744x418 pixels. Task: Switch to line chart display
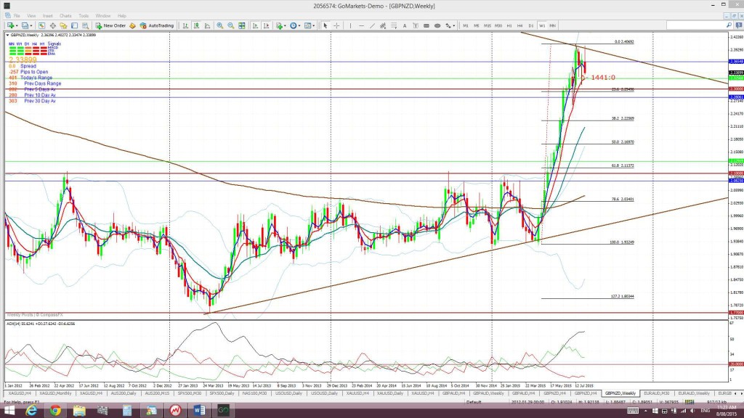pyautogui.click(x=207, y=25)
